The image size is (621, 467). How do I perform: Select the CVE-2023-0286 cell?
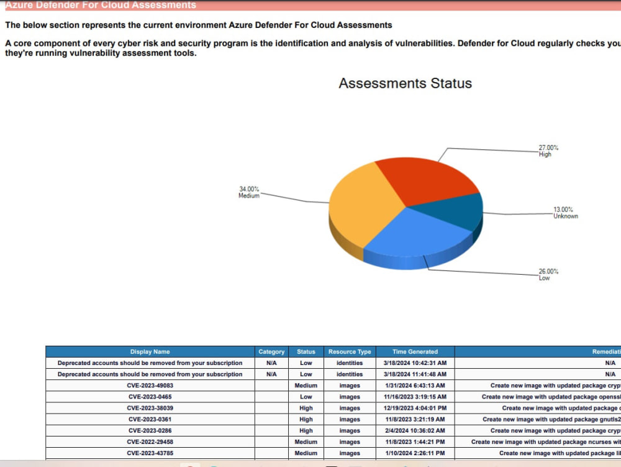(150, 430)
